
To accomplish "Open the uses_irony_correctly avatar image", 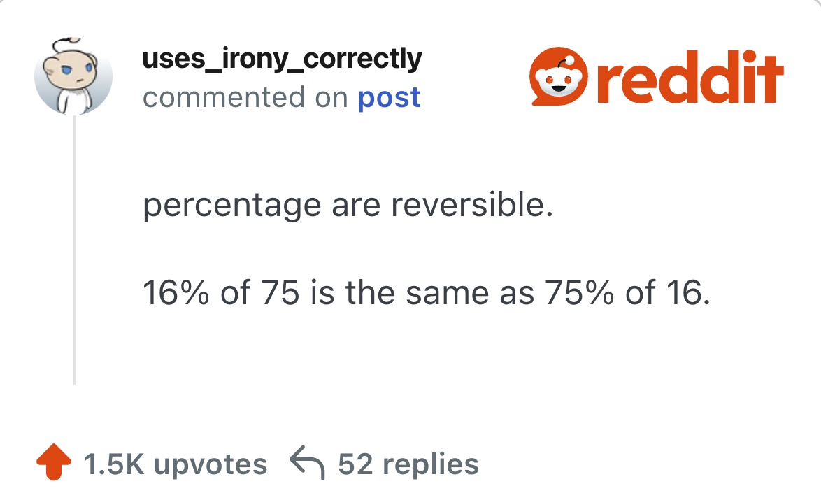I will pos(73,76).
